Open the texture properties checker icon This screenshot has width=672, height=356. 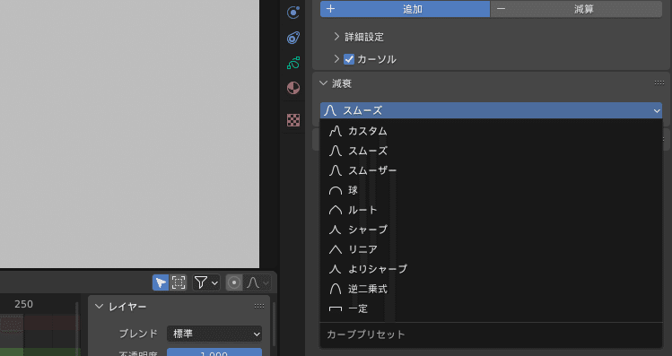pyautogui.click(x=293, y=120)
